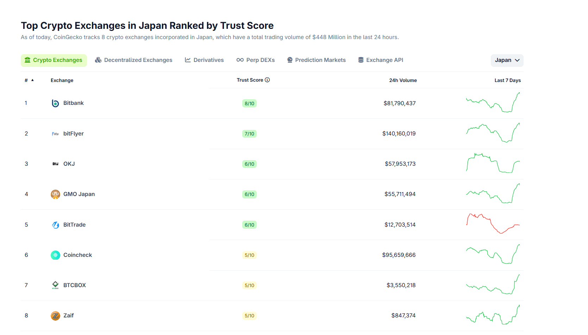Click the bitFlyer logo icon
The image size is (588, 335).
[55, 134]
